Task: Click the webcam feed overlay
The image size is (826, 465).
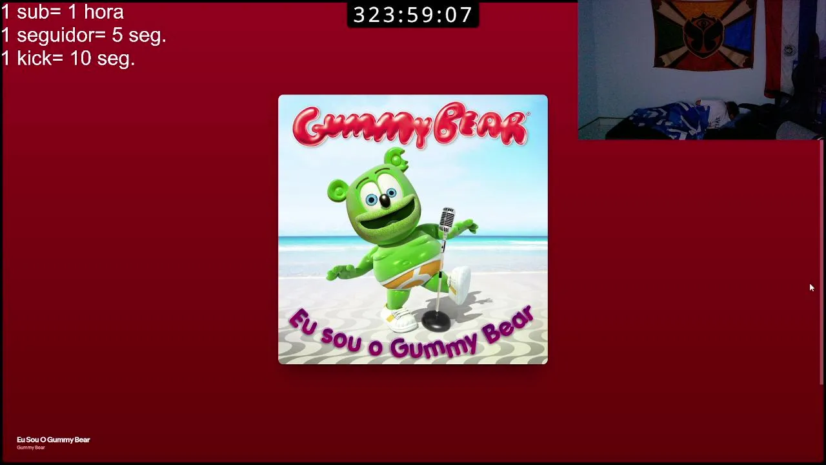Action: pyautogui.click(x=701, y=70)
